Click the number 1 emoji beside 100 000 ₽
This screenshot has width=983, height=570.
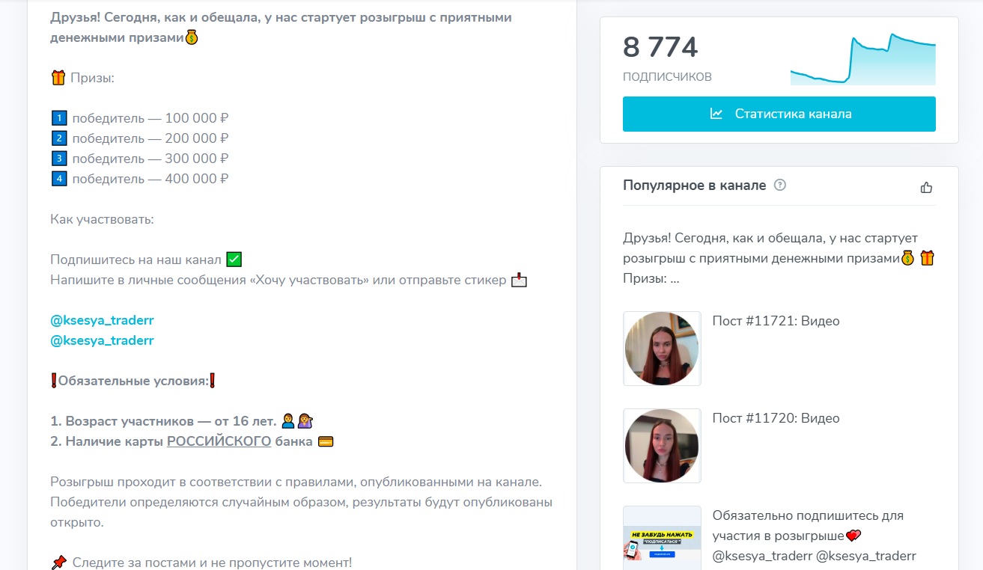coord(59,118)
